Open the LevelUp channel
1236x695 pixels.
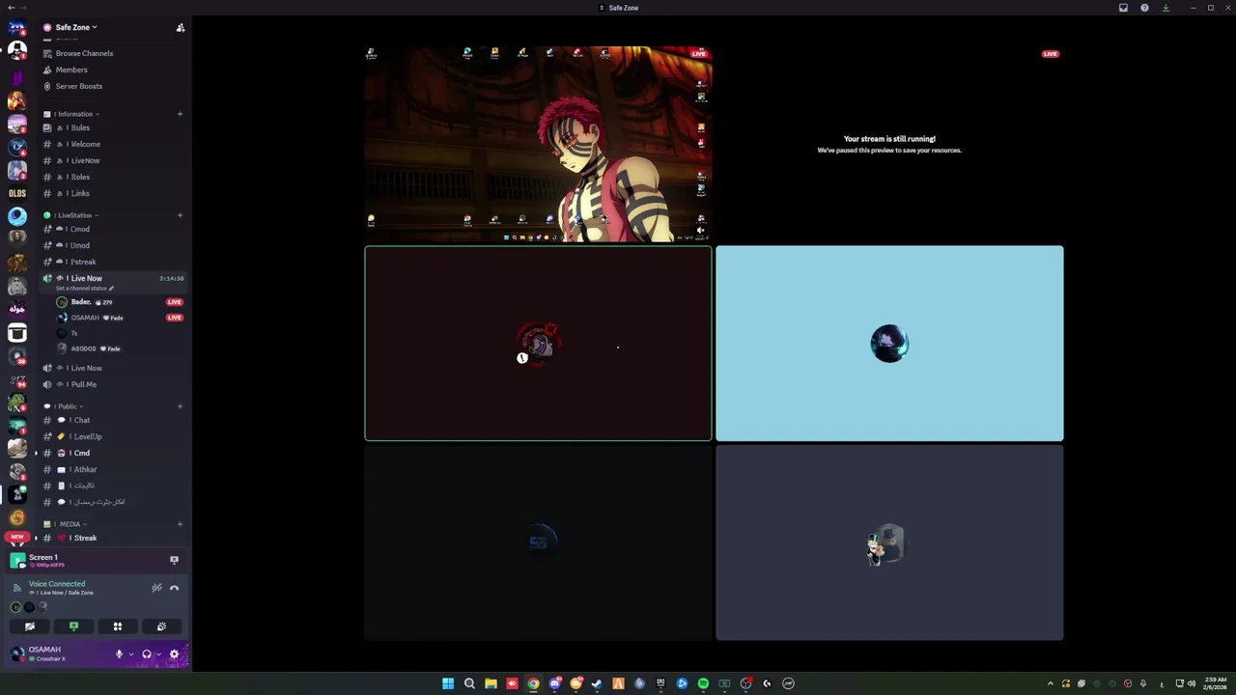[87, 436]
